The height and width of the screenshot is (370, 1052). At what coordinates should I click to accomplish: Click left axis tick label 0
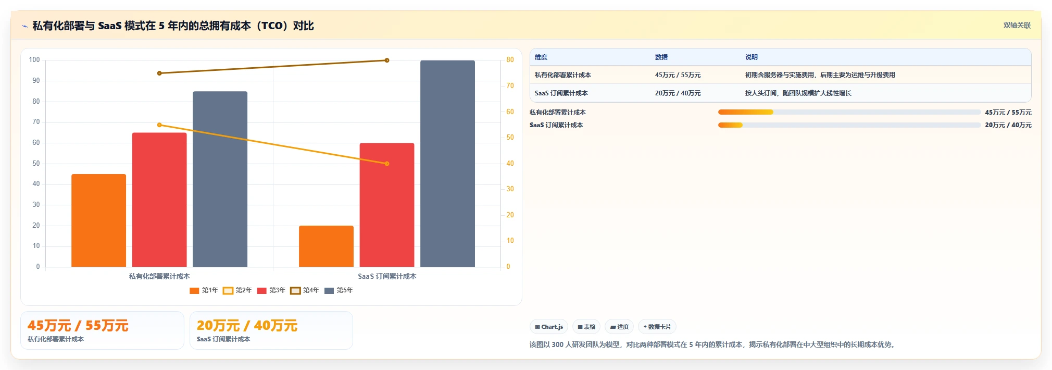coord(38,267)
